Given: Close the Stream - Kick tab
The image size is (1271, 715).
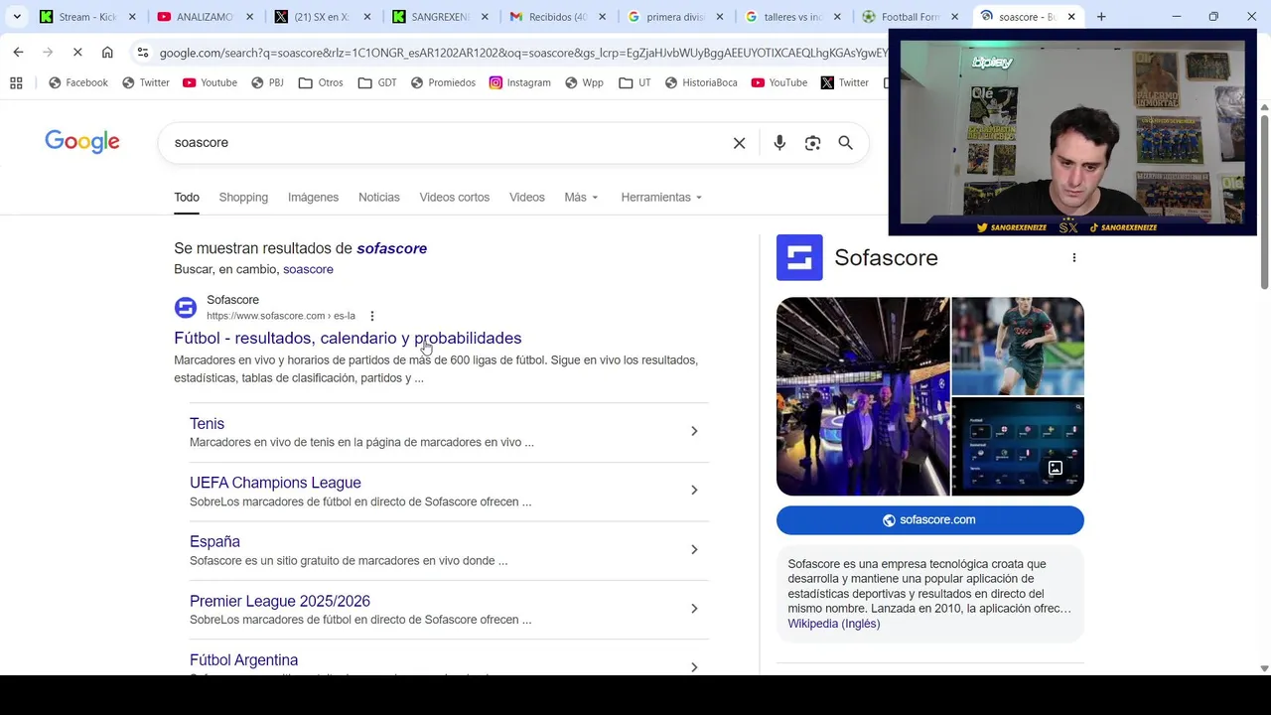Looking at the screenshot, I should [132, 17].
